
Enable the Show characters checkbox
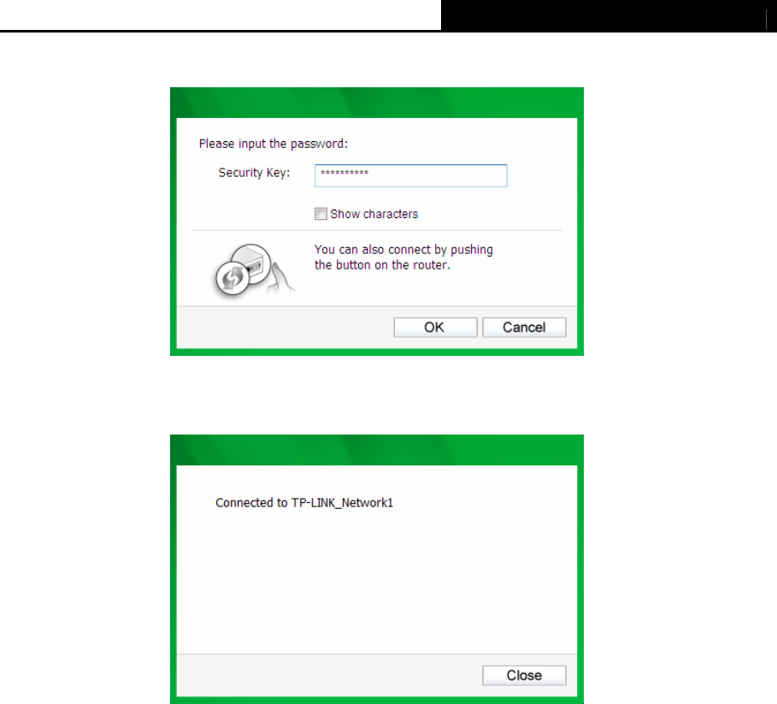[x=321, y=214]
